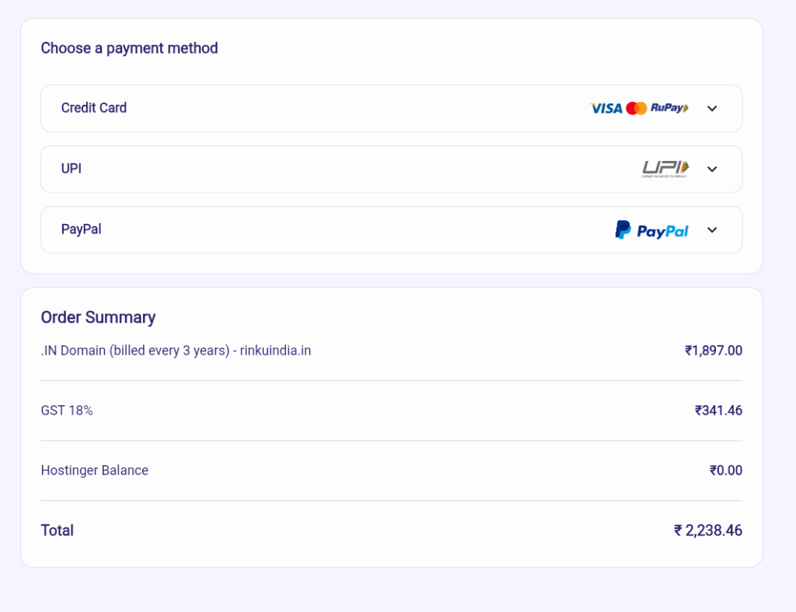
Task: Click the Visa logo icon
Action: pos(606,109)
